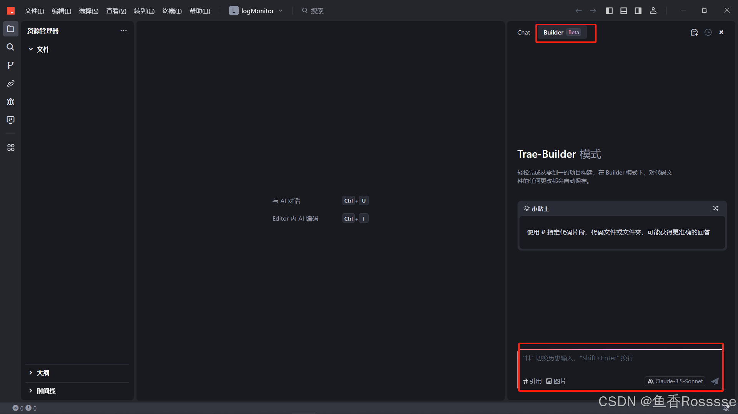Open the Extensions grid icon
Viewport: 738px width, 414px height.
(10, 147)
